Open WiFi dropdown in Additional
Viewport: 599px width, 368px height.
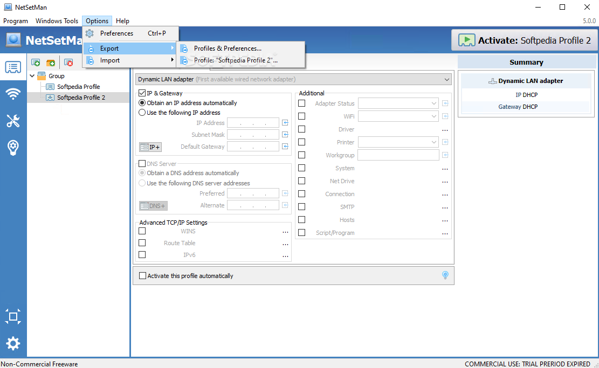(x=398, y=116)
